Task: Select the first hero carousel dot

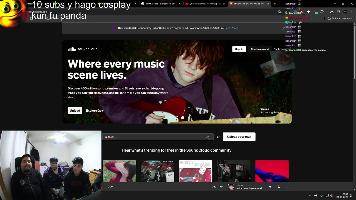Action: coord(171,118)
